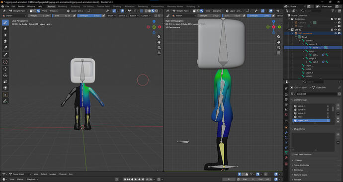Screen dimensions: 343x182
Task: Collapse the Shape Keys panel
Action: 299,129
